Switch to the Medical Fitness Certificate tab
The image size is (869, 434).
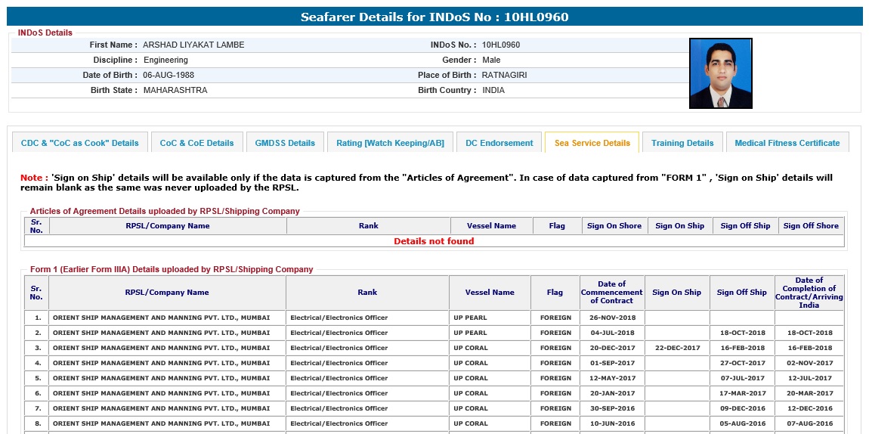pos(787,143)
